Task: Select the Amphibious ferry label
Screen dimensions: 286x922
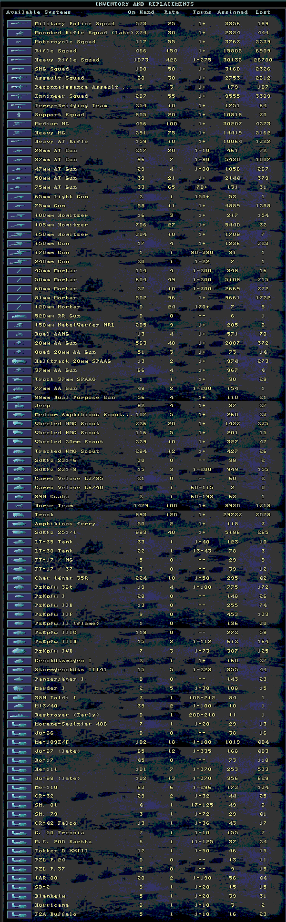Action: [x=65, y=523]
